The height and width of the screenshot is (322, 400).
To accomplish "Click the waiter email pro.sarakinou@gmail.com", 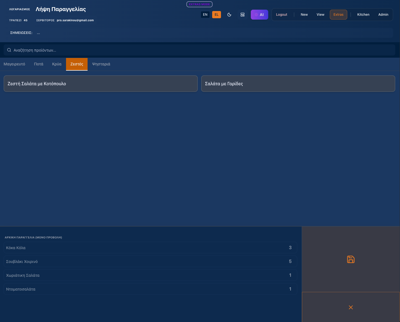I will point(75,20).
